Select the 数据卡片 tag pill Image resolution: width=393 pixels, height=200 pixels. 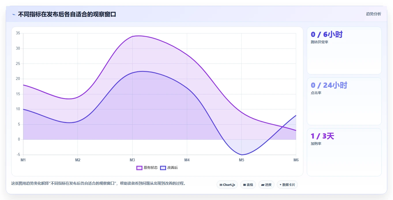(x=287, y=185)
